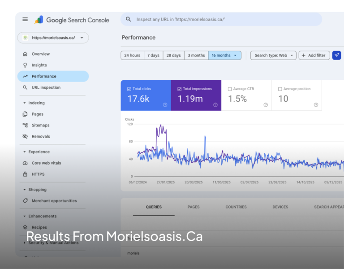Click the 27/01/2025 date label on chart

(x=166, y=182)
